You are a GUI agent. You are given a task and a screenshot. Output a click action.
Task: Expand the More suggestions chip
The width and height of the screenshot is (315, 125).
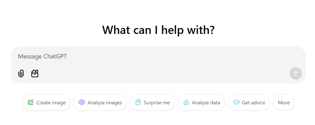pos(284,103)
